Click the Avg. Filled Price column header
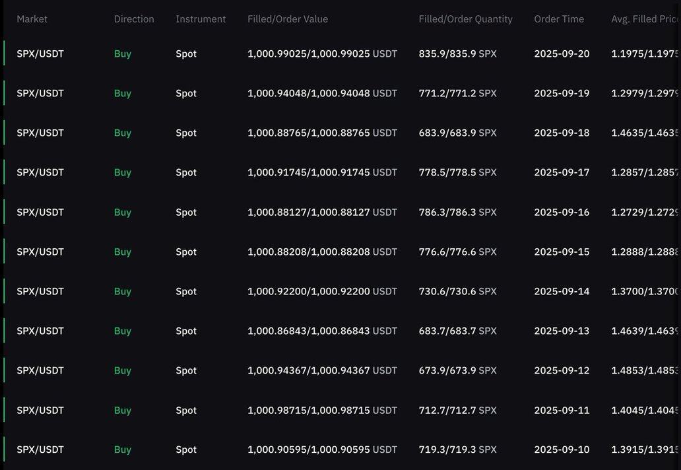The height and width of the screenshot is (470, 681). (x=645, y=19)
